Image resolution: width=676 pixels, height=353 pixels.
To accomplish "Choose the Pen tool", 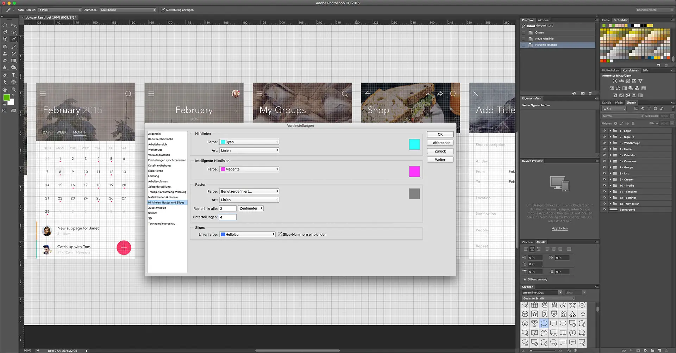I will (x=5, y=75).
